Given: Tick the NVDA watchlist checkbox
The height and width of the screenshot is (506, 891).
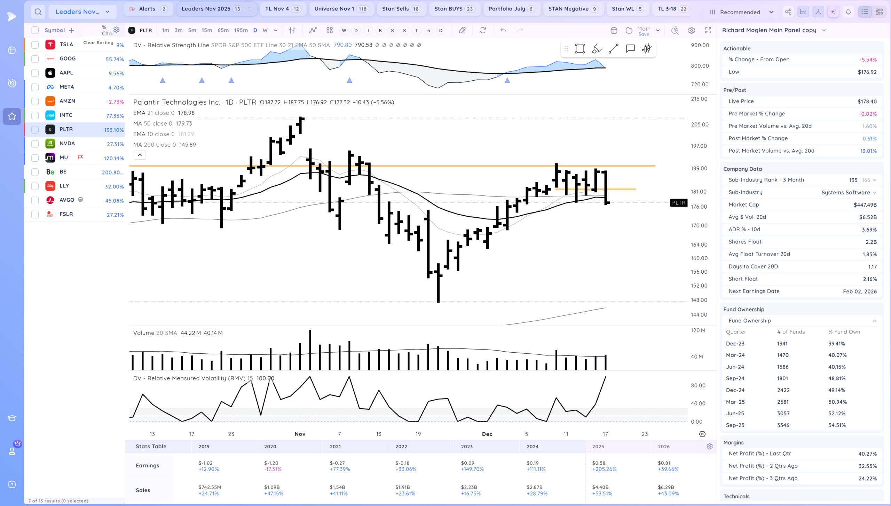Looking at the screenshot, I should click(x=35, y=144).
